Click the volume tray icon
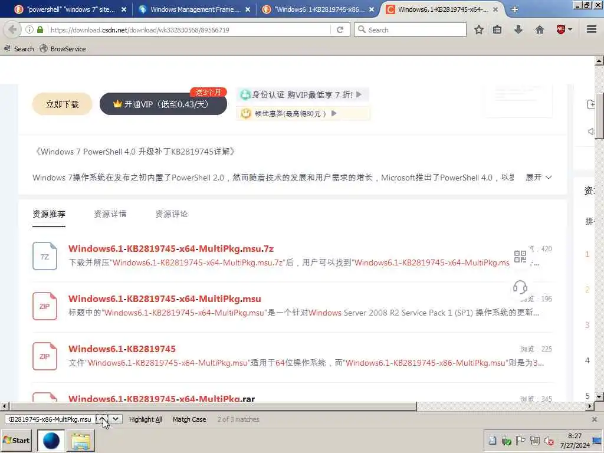604x453 pixels. [x=549, y=441]
